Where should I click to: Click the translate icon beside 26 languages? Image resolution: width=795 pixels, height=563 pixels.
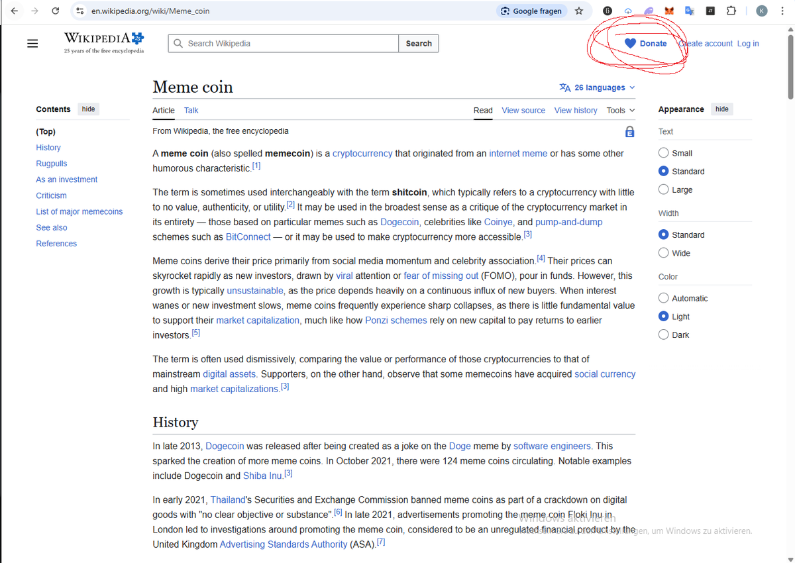[x=565, y=87]
